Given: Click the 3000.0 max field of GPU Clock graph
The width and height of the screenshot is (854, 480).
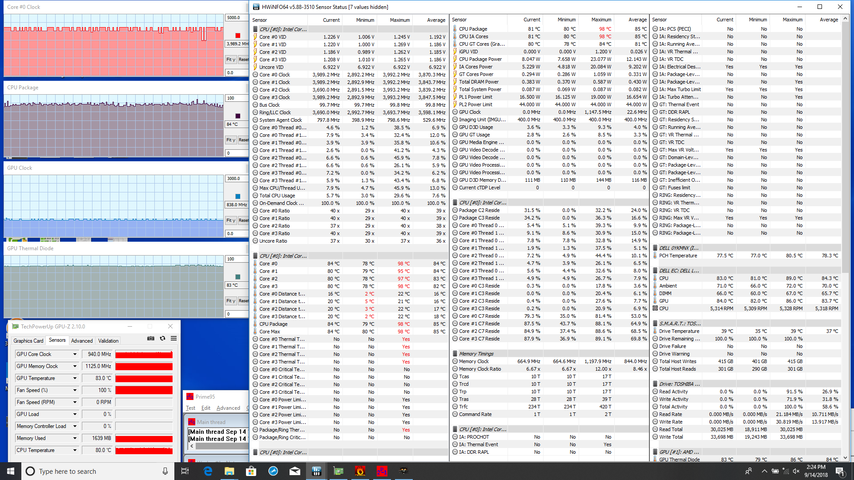Looking at the screenshot, I should (237, 179).
